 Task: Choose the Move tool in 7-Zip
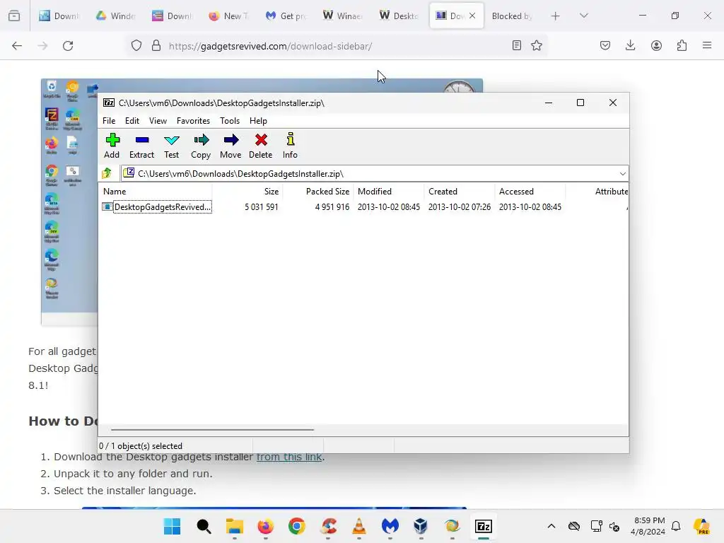pos(230,146)
